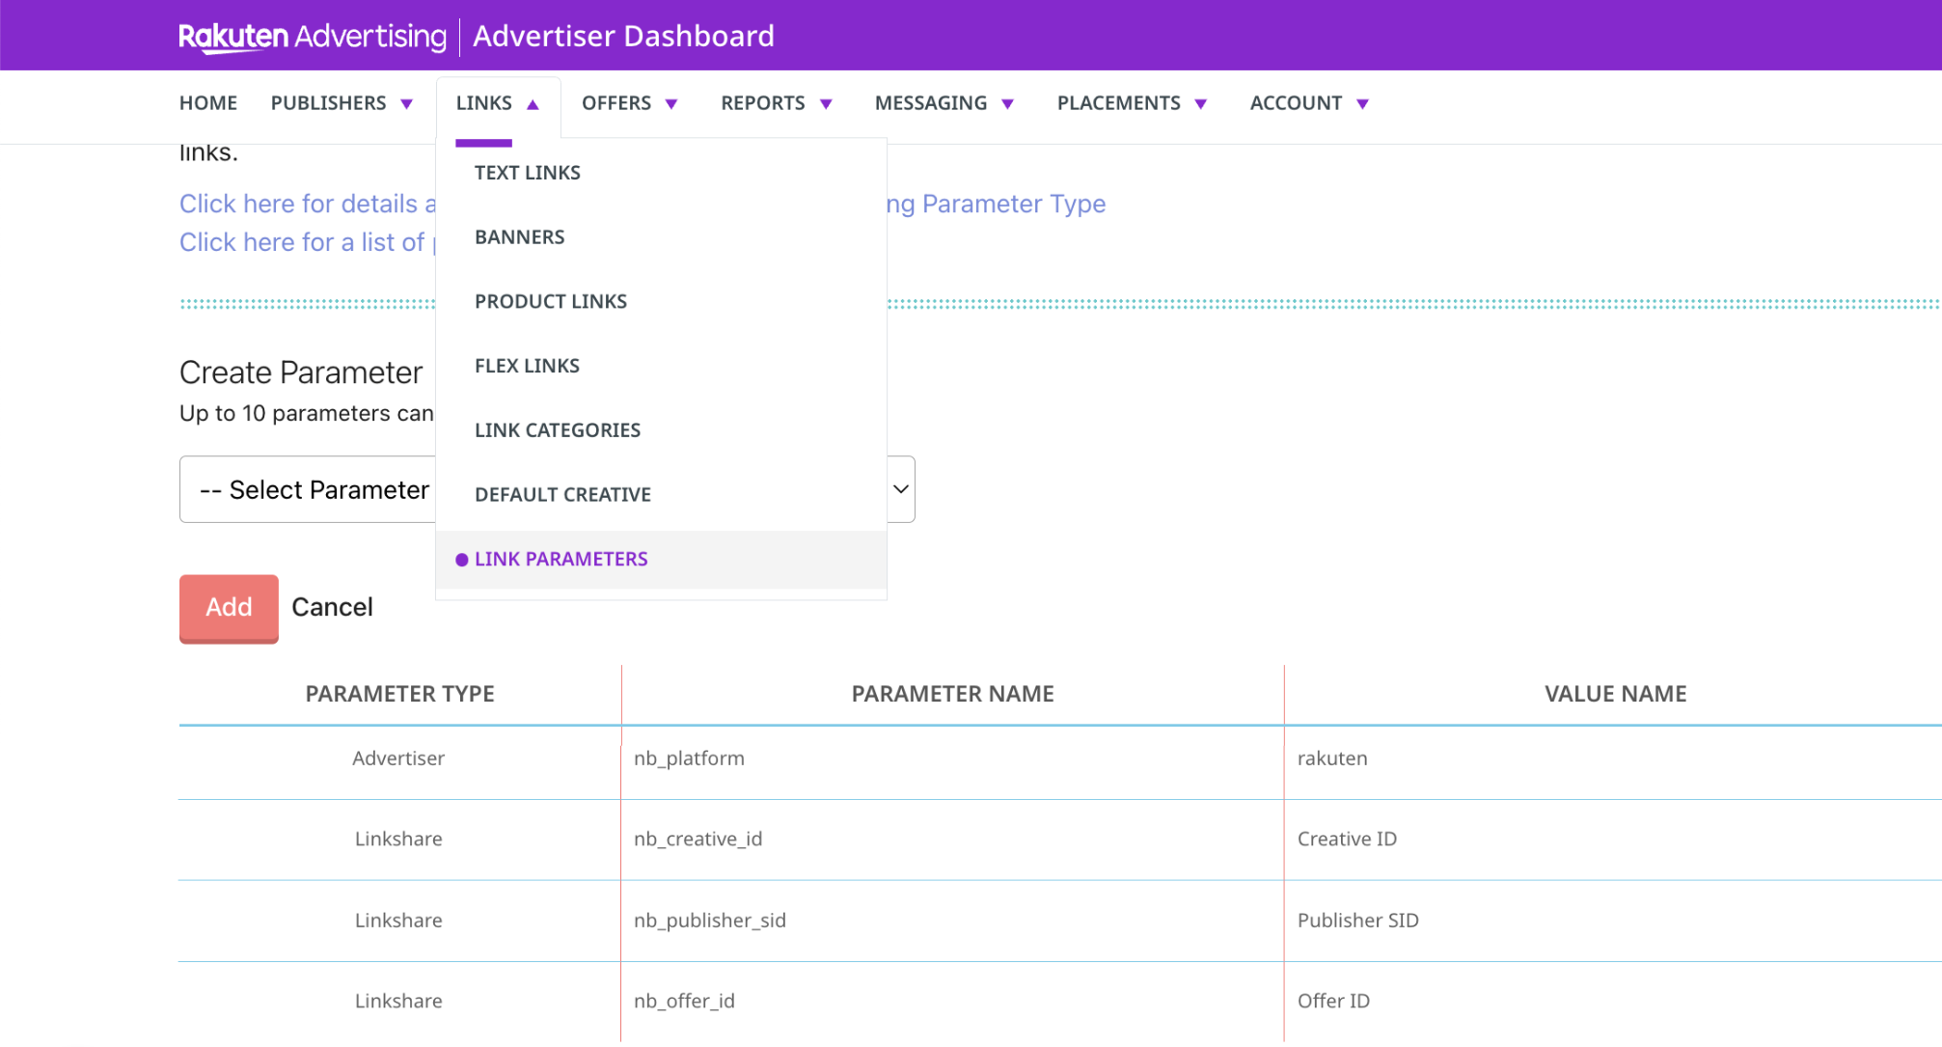Open the Select Parameter combo box
Screen dimensions: 1942x1047
pos(547,489)
